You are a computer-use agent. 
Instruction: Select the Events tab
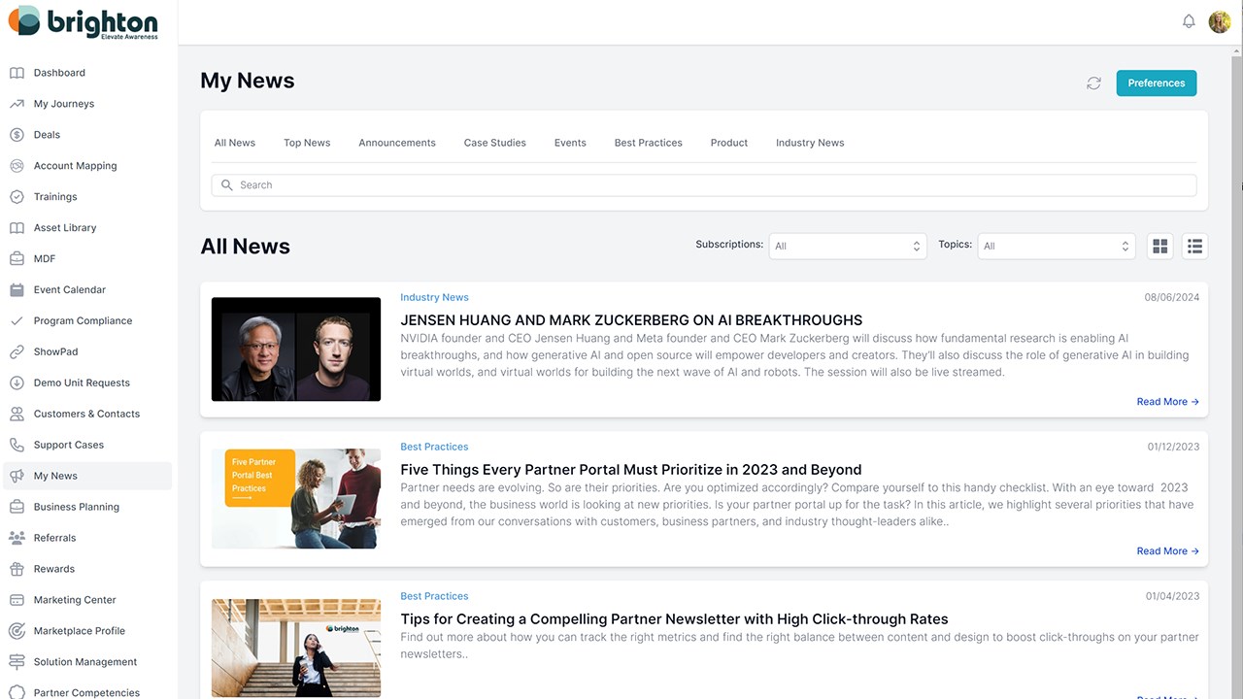pyautogui.click(x=570, y=143)
